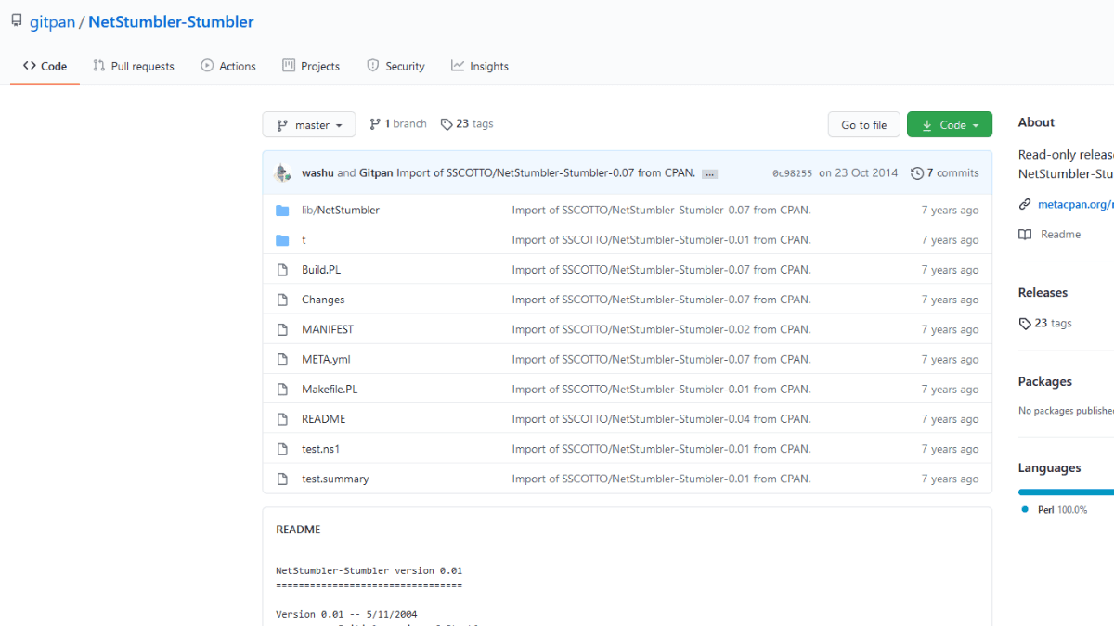
Task: Click the lib/NetStumbler folder icon
Action: pos(283,211)
